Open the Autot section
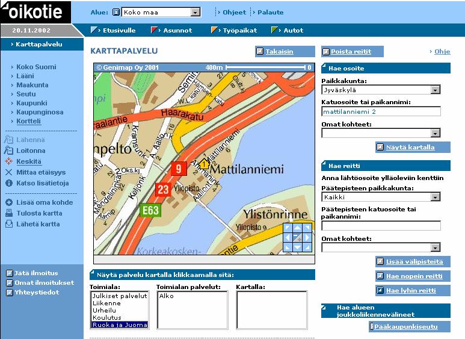This screenshot has width=465, height=339. (x=294, y=30)
